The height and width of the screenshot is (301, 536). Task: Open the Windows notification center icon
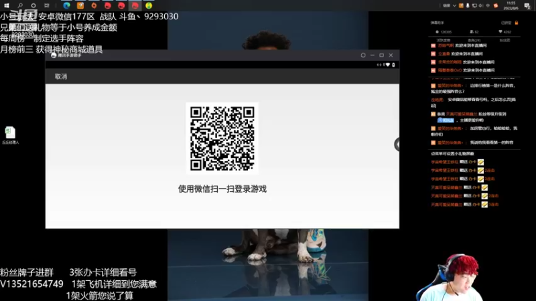(527, 6)
